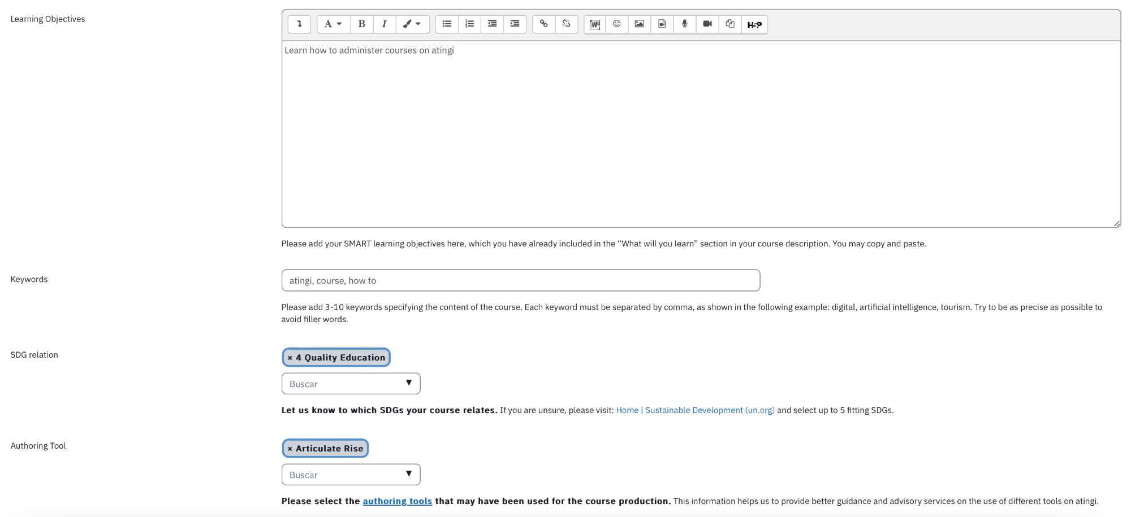Outdent the selected text
Screen dimensions: 1131x517
pos(492,24)
